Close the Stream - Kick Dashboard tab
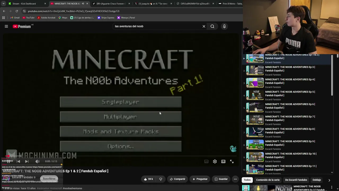The height and width of the screenshot is (191, 339). (45, 4)
